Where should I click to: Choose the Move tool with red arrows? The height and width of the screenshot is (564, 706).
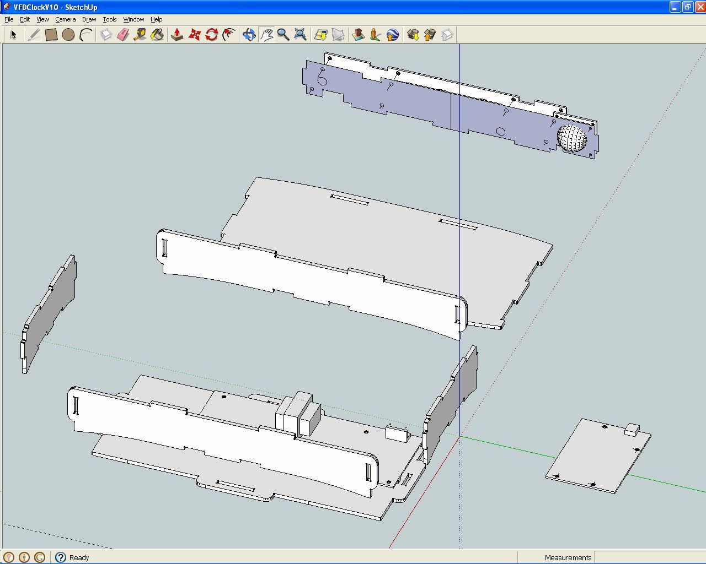(x=194, y=35)
